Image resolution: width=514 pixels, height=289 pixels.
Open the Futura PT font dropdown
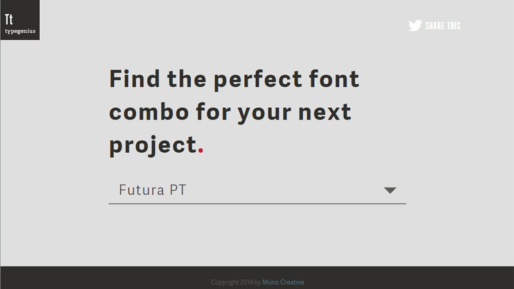coord(258,190)
